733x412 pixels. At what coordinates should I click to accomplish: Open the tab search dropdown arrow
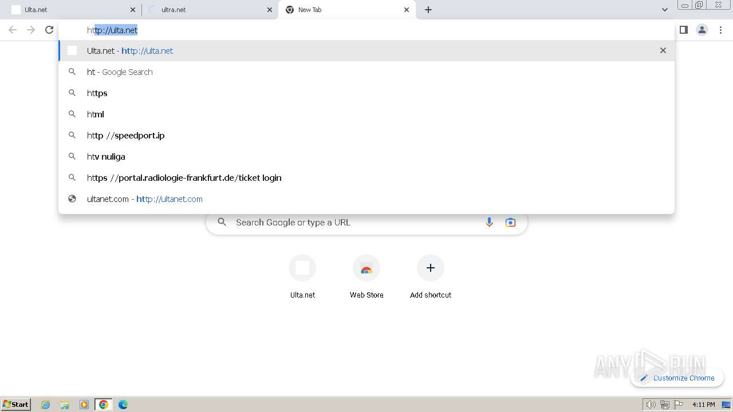pyautogui.click(x=665, y=10)
